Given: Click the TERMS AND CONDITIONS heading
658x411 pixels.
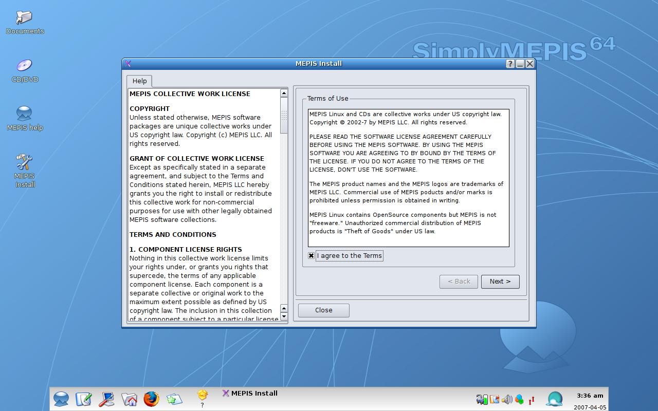Looking at the screenshot, I should point(173,235).
